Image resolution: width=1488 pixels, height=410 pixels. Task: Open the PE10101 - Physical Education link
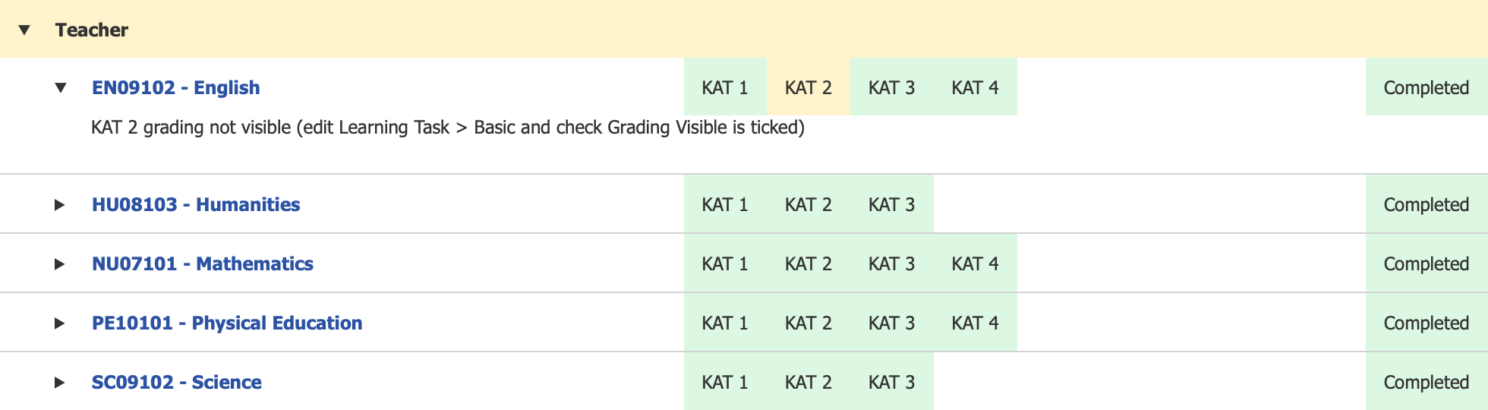click(227, 323)
